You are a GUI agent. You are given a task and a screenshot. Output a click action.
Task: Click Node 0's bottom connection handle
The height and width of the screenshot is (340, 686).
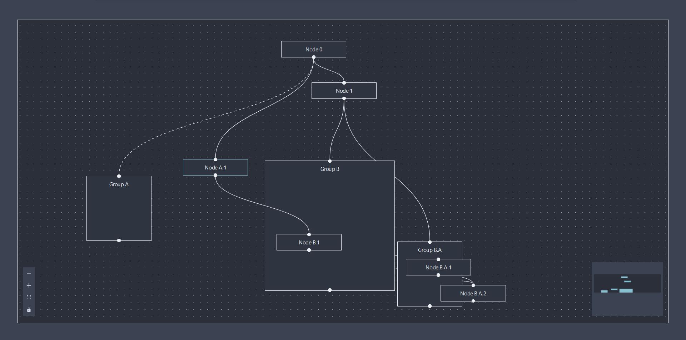tap(314, 57)
